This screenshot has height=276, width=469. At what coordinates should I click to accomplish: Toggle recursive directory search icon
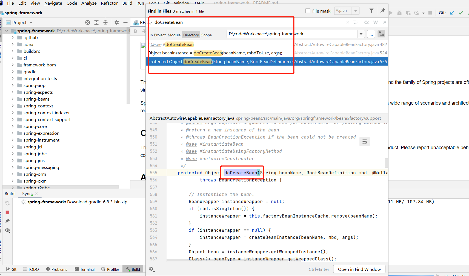pos(381,34)
